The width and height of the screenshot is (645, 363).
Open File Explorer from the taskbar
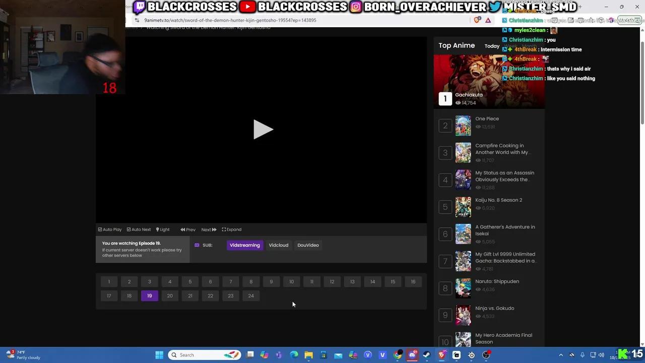(x=308, y=355)
